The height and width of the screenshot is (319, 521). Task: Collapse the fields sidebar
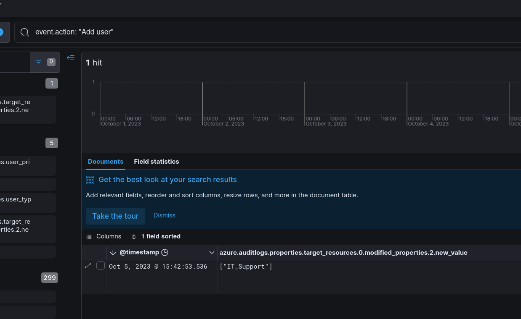71,58
